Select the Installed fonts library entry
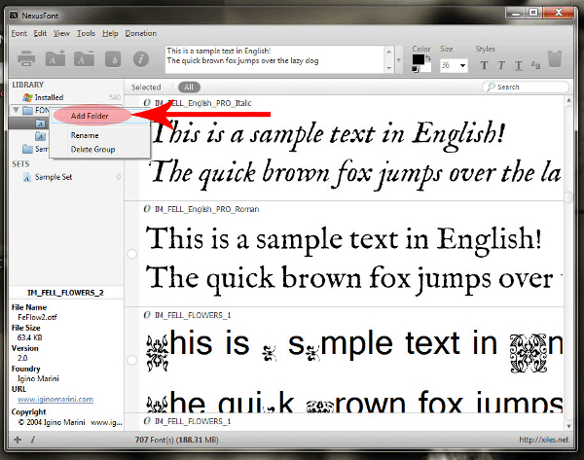 [66, 97]
